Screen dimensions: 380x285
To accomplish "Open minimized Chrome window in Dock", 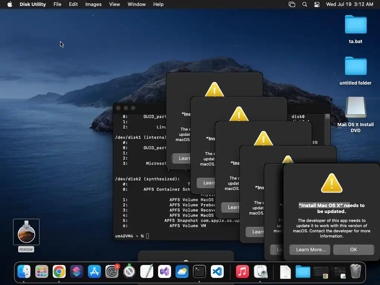I will tap(321, 272).
